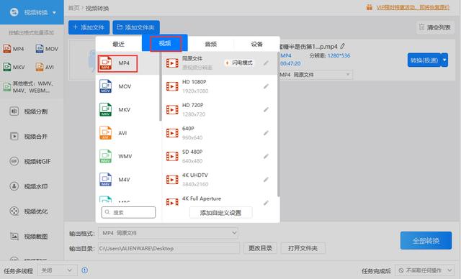Screen dimensions: 461x279
Task: Click the format list scrollbar
Action: (x=161, y=86)
